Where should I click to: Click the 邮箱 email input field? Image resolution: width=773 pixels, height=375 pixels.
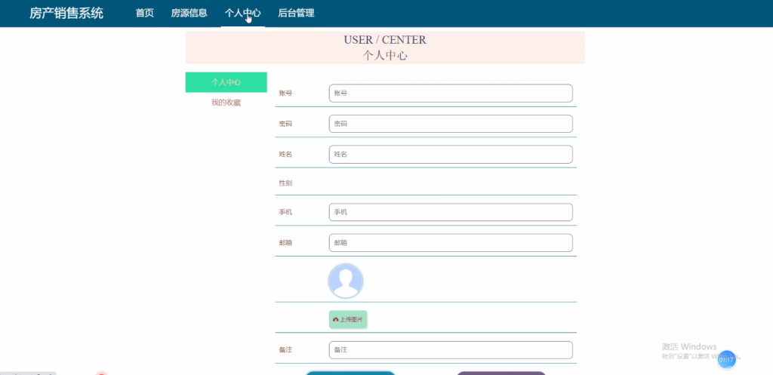tap(451, 243)
